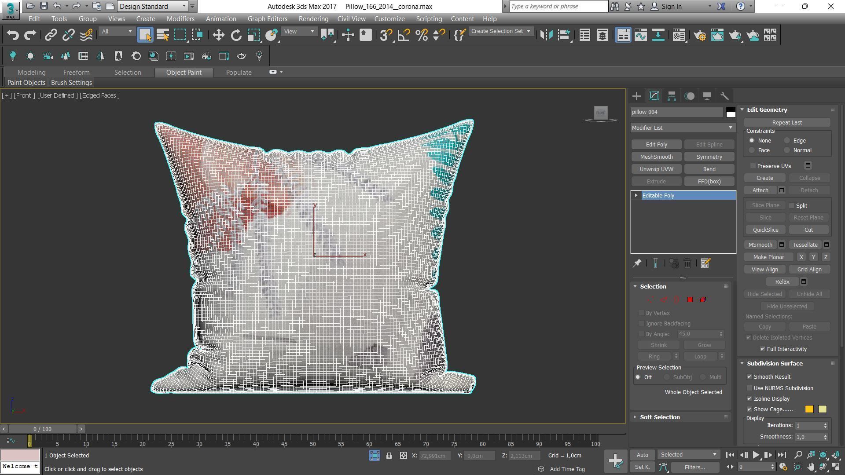Open the Brush Settings panel tab
845x475 pixels.
click(x=71, y=83)
